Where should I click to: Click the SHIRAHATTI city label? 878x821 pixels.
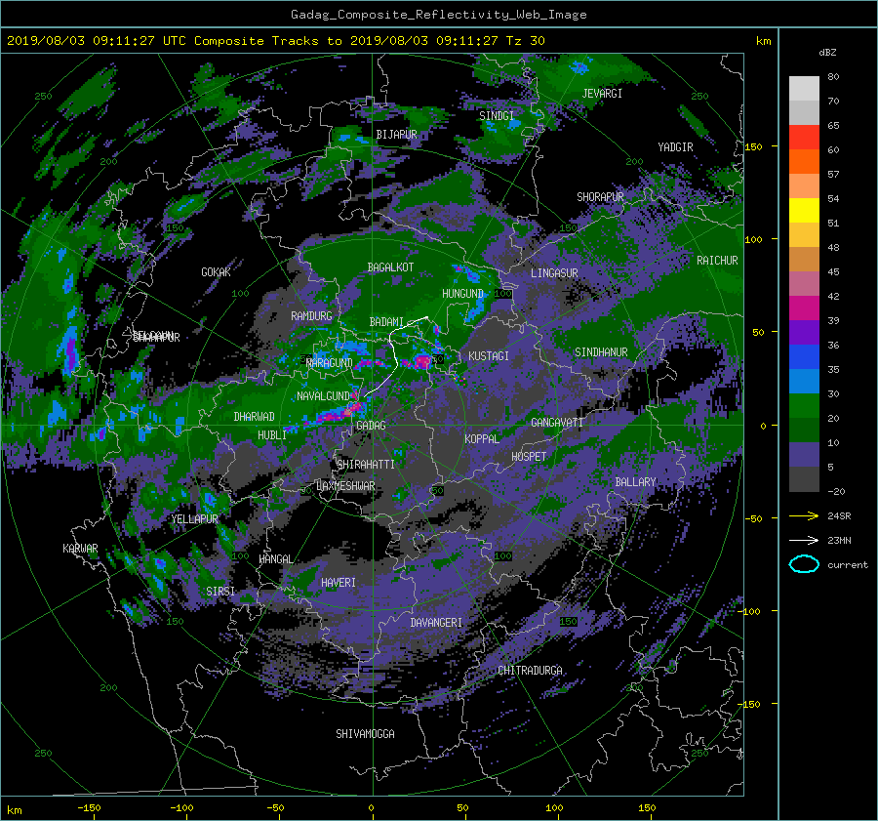(x=366, y=465)
